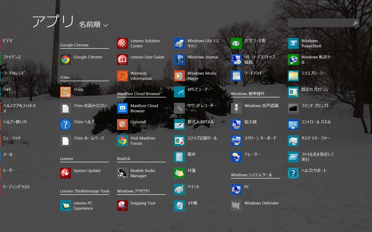Open the ミュージック app entry
Screen dimensions: 372x232
pos(12,138)
